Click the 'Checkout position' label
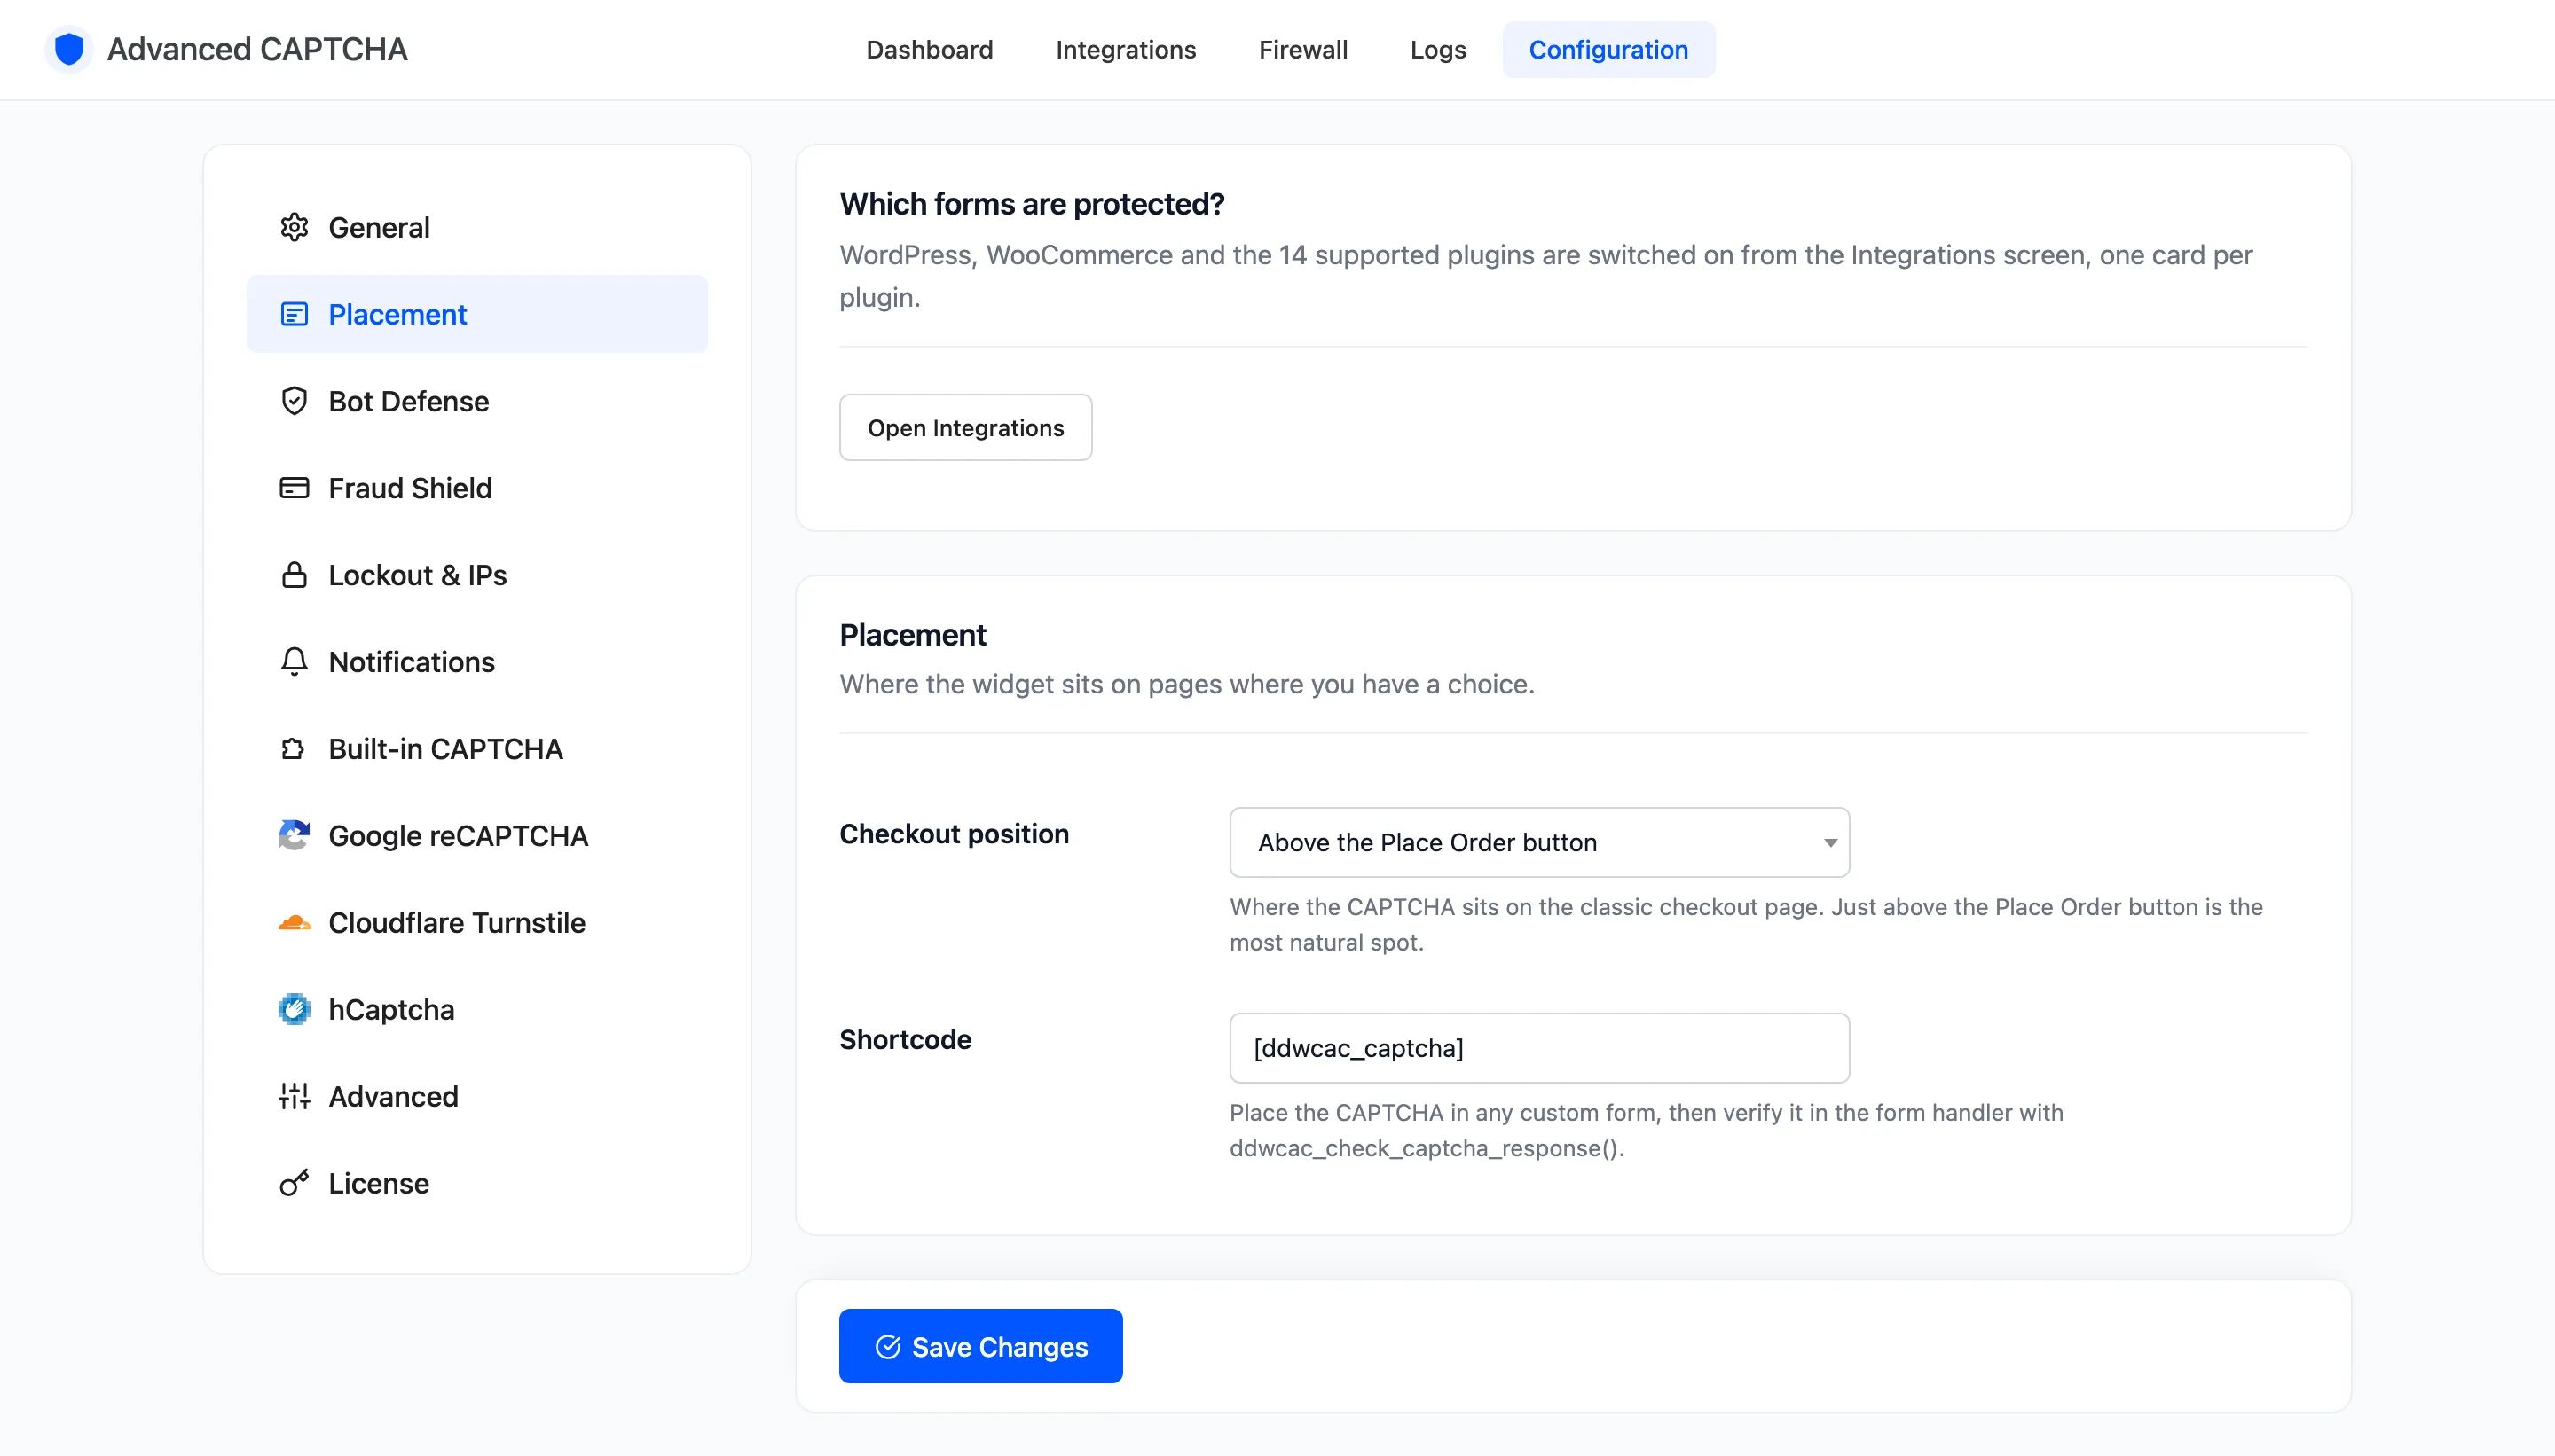This screenshot has width=2555, height=1456. tap(954, 834)
